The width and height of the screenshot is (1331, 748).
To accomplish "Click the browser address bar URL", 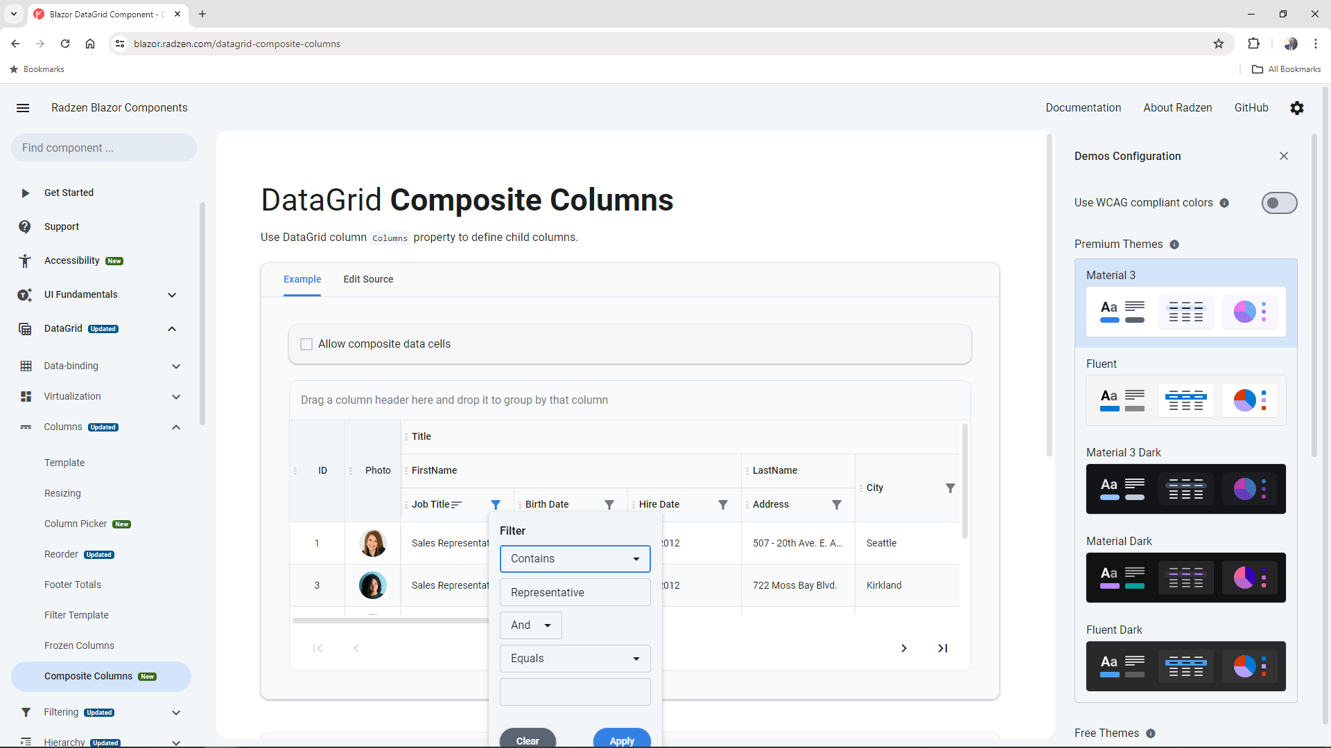I will click(237, 44).
